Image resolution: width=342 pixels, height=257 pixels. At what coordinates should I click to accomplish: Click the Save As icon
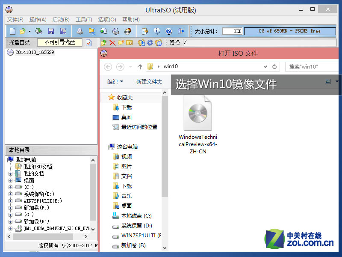pos(63,31)
